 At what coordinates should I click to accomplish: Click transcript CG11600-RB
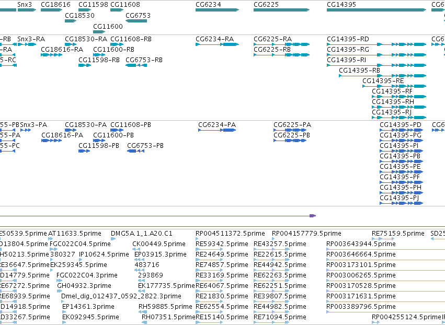[x=114, y=50]
